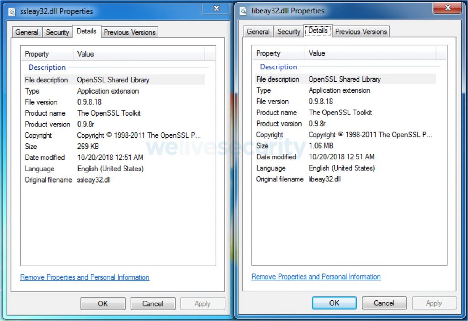The height and width of the screenshot is (321, 468).
Task: Select Original filename libeay32.dll row
Action: pyautogui.click(x=346, y=179)
